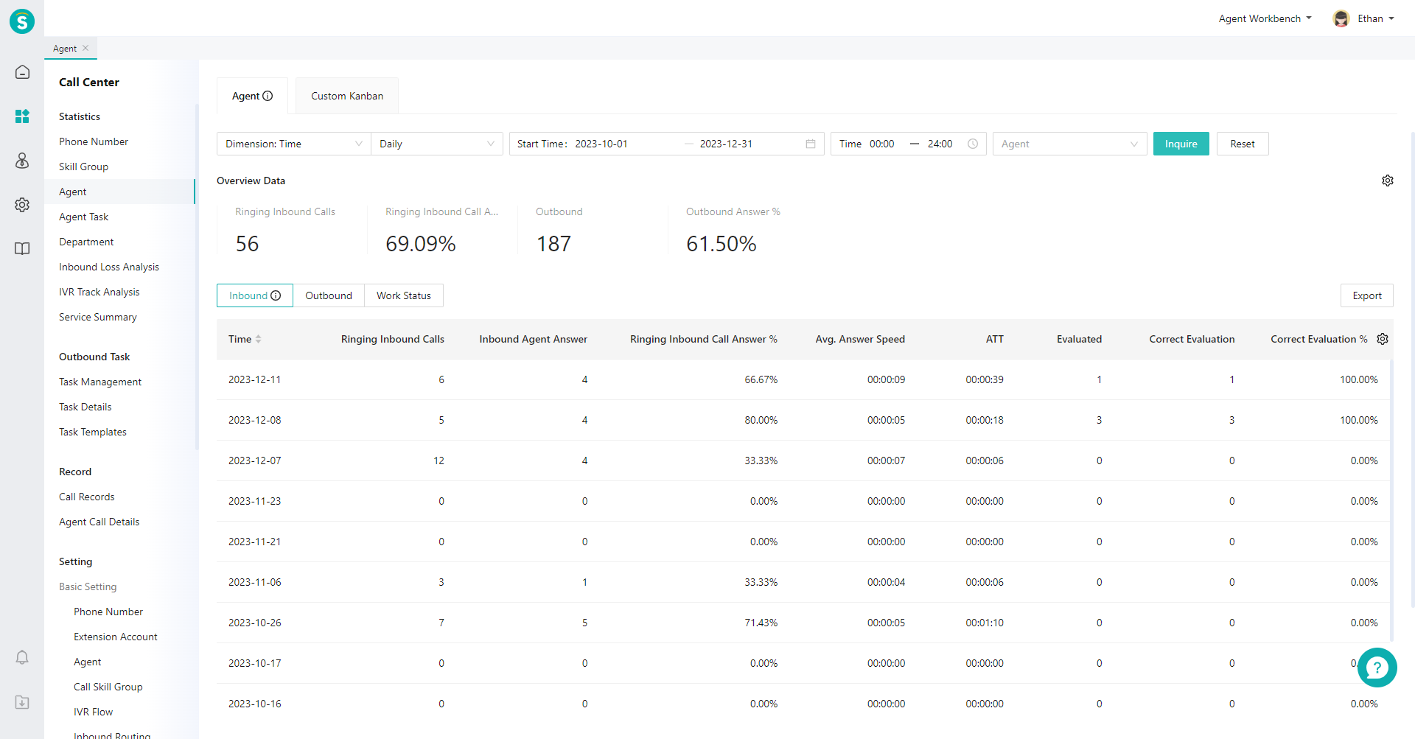Click the 71.43% answer rate cell

pos(761,623)
